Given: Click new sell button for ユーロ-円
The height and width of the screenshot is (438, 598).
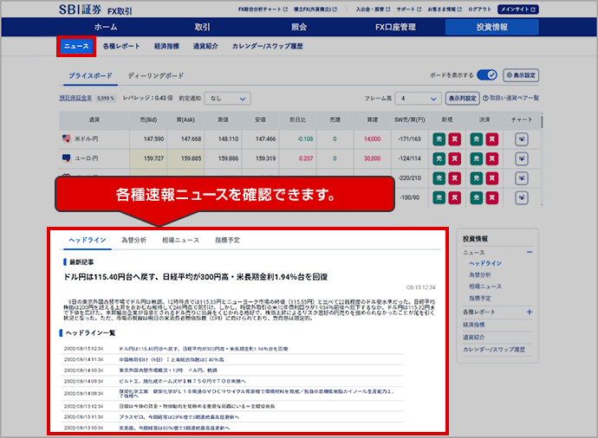Looking at the screenshot, I should pos(439,158).
